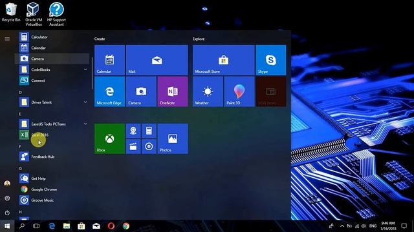This screenshot has width=414, height=232.
Task: Open the Driver Talent folder entry
Action: coord(52,102)
